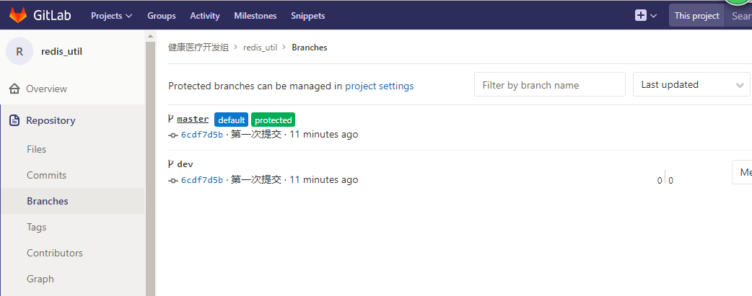Click the Merge request button for dev
This screenshot has width=752, height=296.
click(x=742, y=172)
